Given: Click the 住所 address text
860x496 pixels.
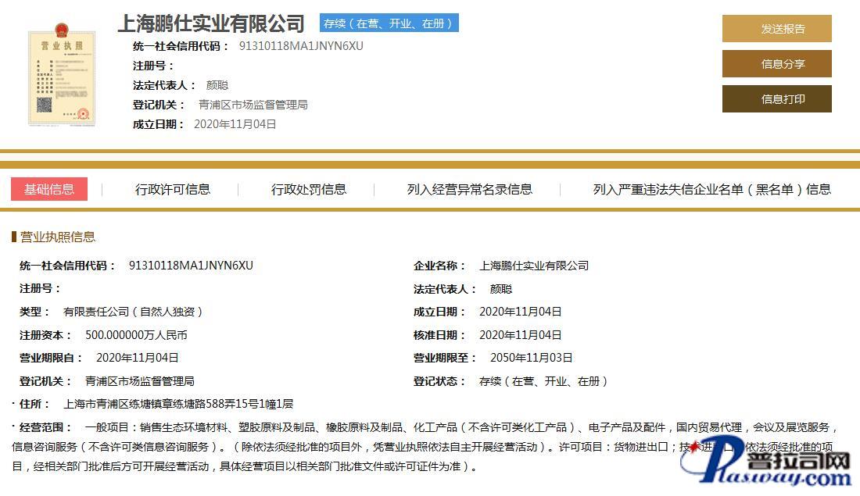Looking at the screenshot, I should pos(178,404).
